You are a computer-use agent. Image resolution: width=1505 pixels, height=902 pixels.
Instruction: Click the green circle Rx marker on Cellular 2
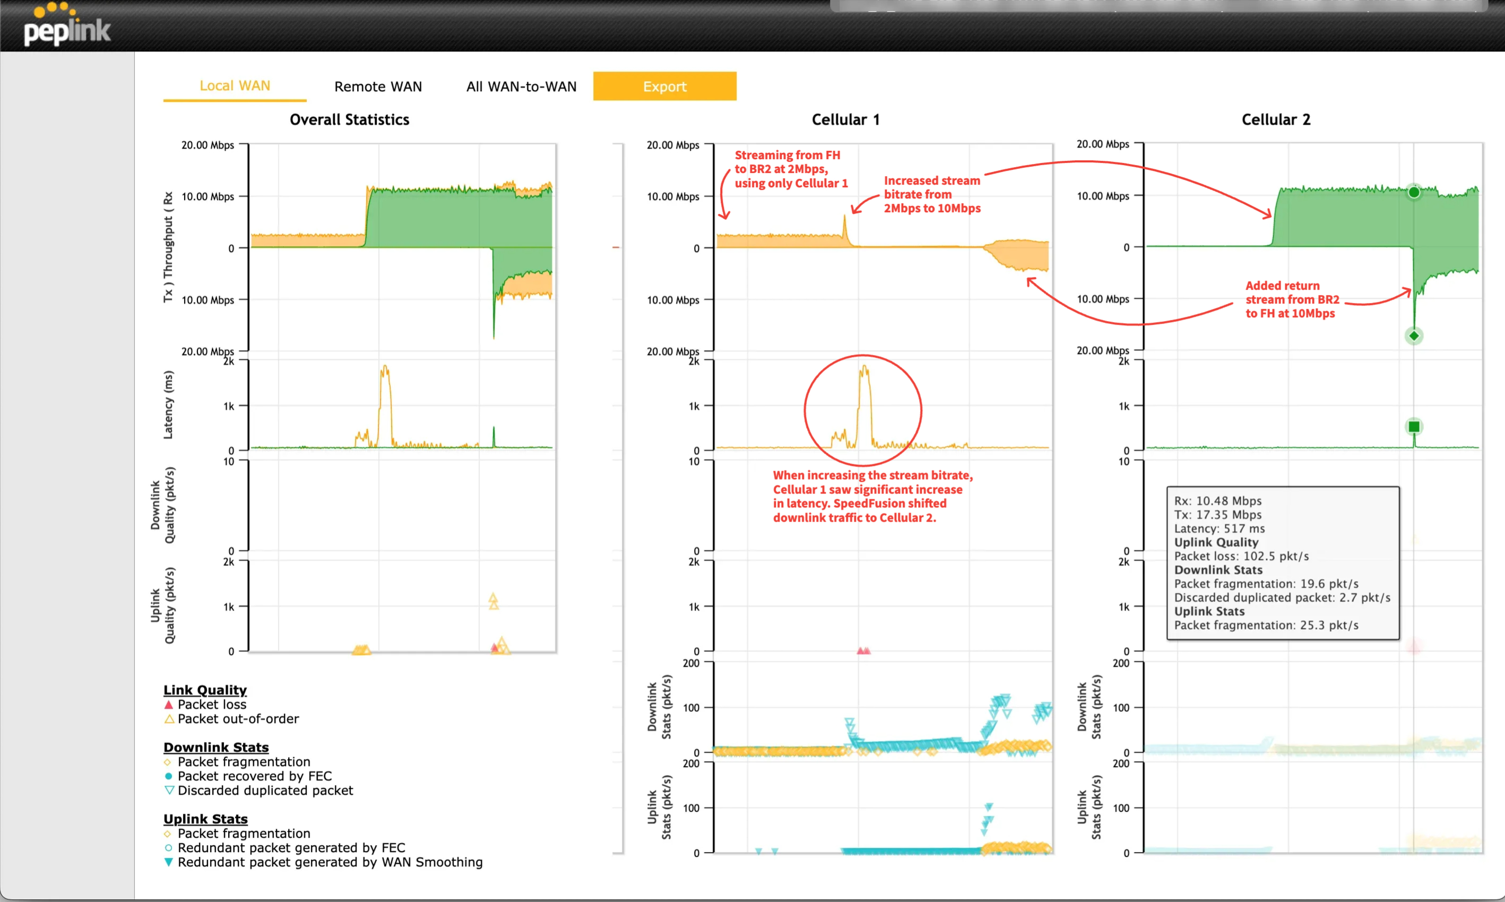(1414, 192)
